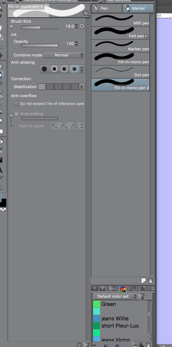The image size is (172, 347).
Task: Set Stabilization to first segment
Action: (42, 87)
